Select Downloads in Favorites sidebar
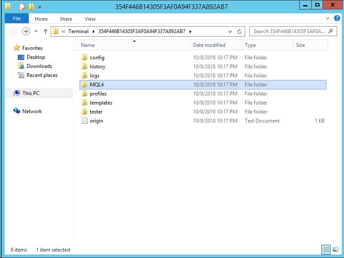Image resolution: width=344 pixels, height=258 pixels. (39, 66)
